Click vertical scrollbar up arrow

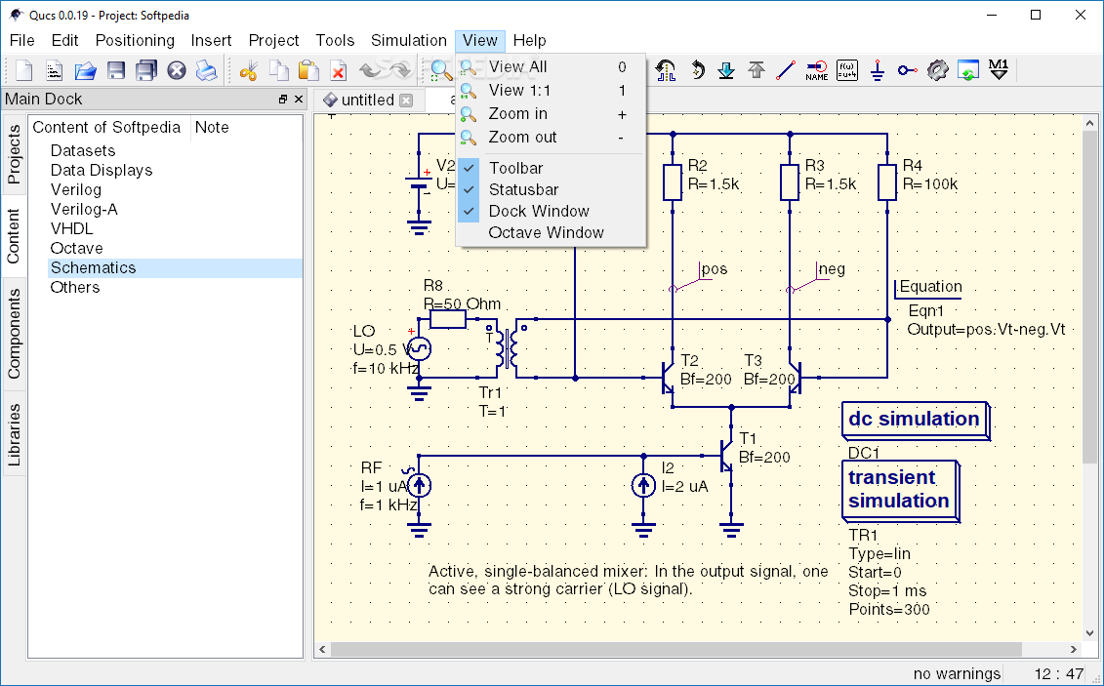point(1090,122)
